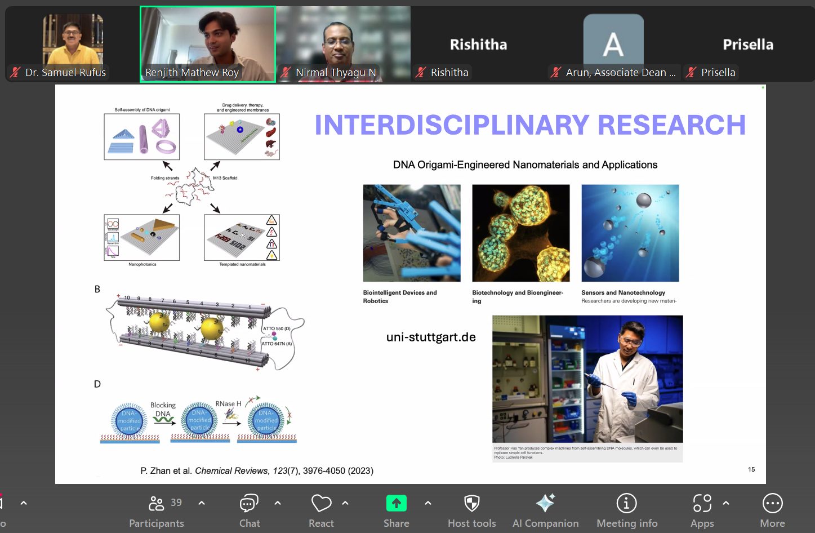Launch AI Companion sparkle icon
This screenshot has height=533, width=815.
click(545, 503)
